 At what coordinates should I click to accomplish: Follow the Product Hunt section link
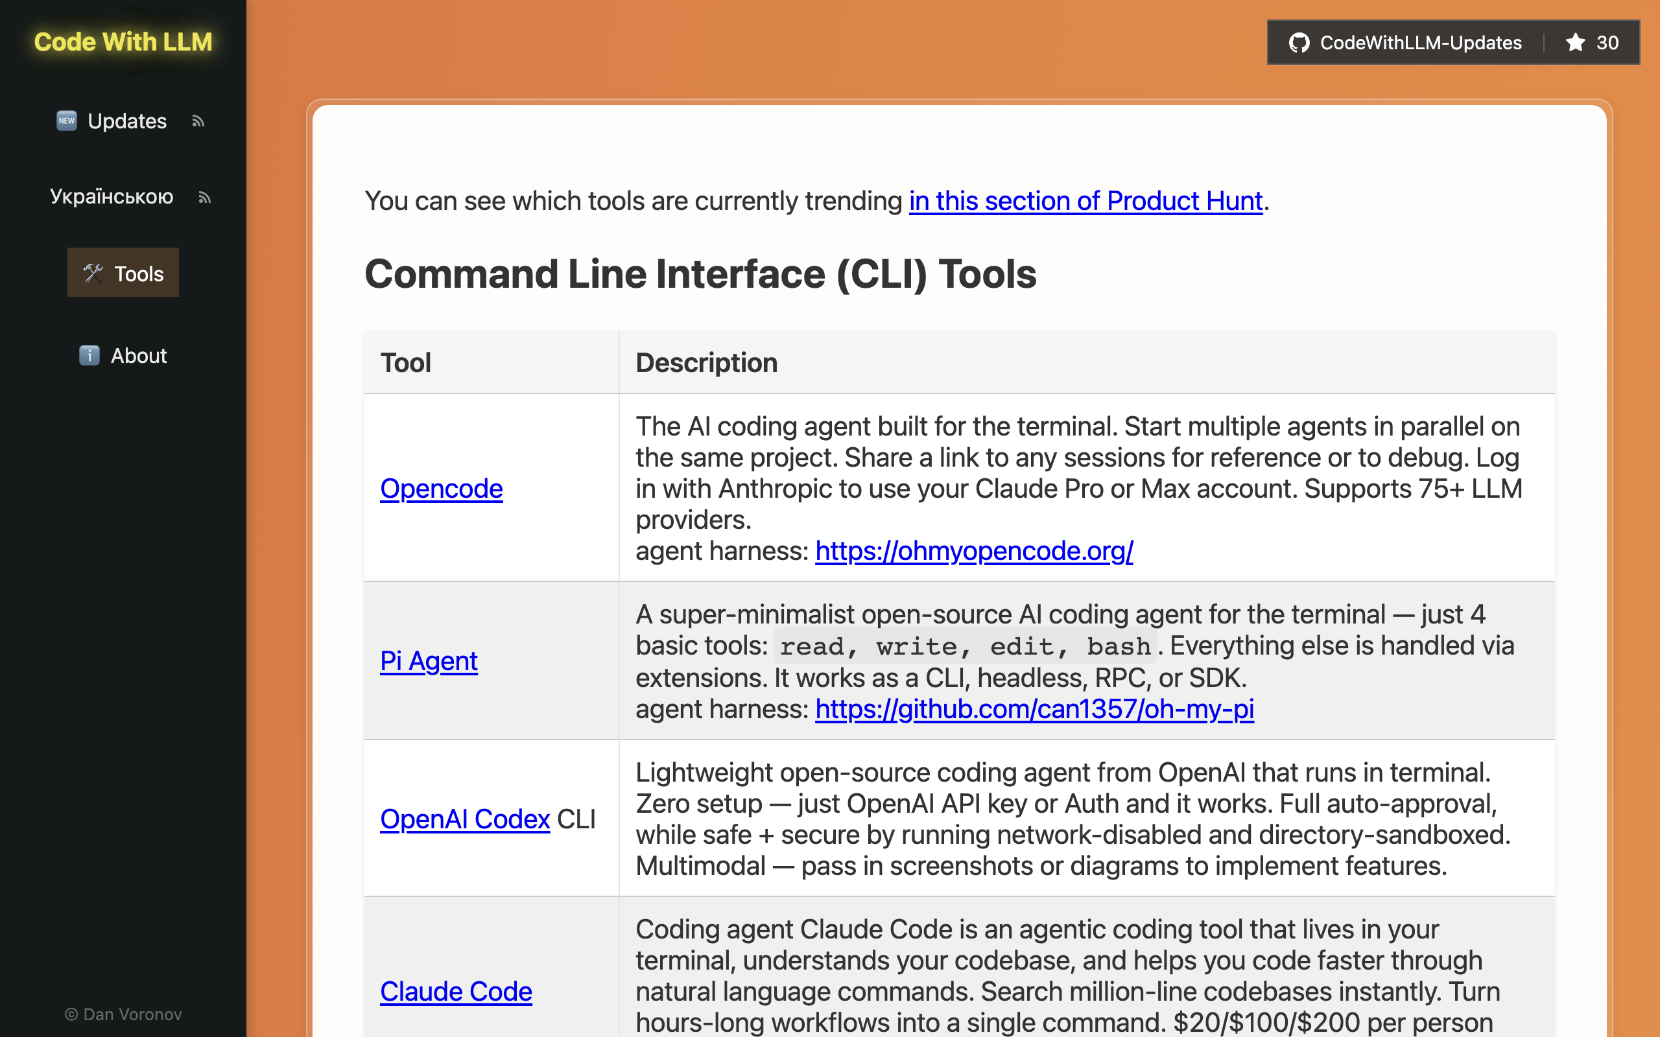click(x=1085, y=201)
